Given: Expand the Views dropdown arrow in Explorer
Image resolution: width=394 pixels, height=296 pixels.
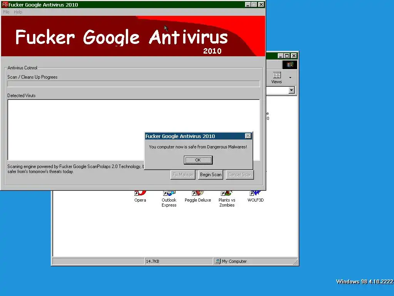Looking at the screenshot, I should pyautogui.click(x=290, y=77).
